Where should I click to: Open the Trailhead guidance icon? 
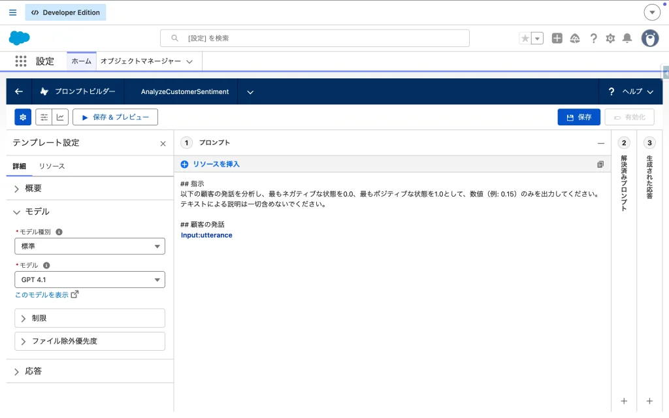[x=575, y=39]
